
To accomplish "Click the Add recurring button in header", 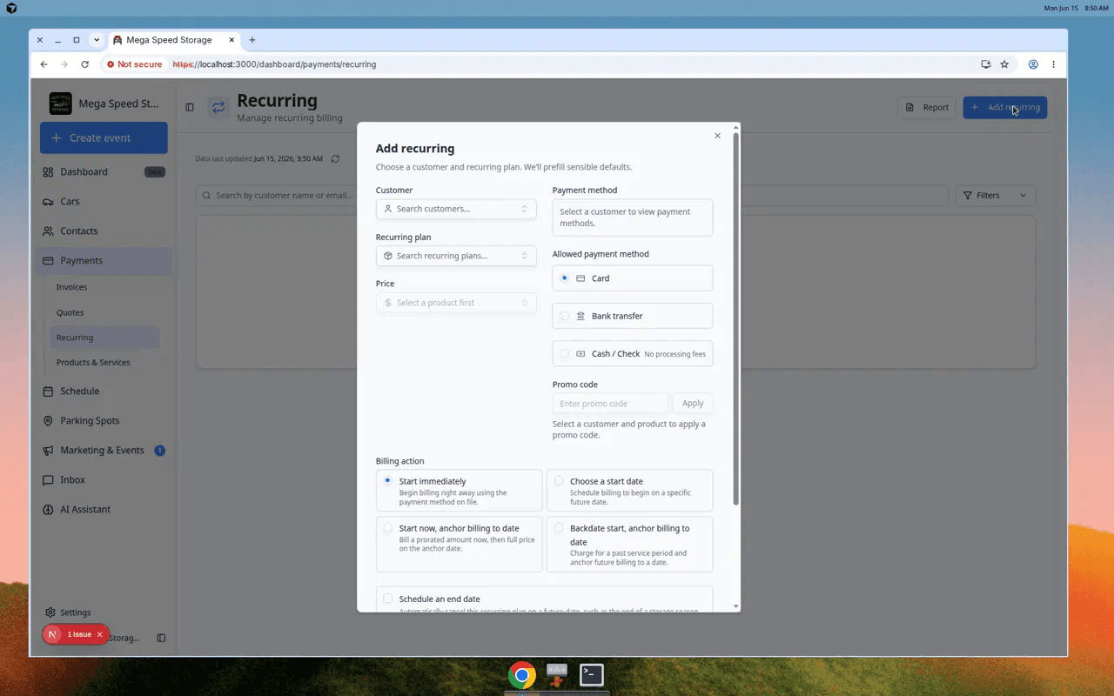I will coord(1004,107).
